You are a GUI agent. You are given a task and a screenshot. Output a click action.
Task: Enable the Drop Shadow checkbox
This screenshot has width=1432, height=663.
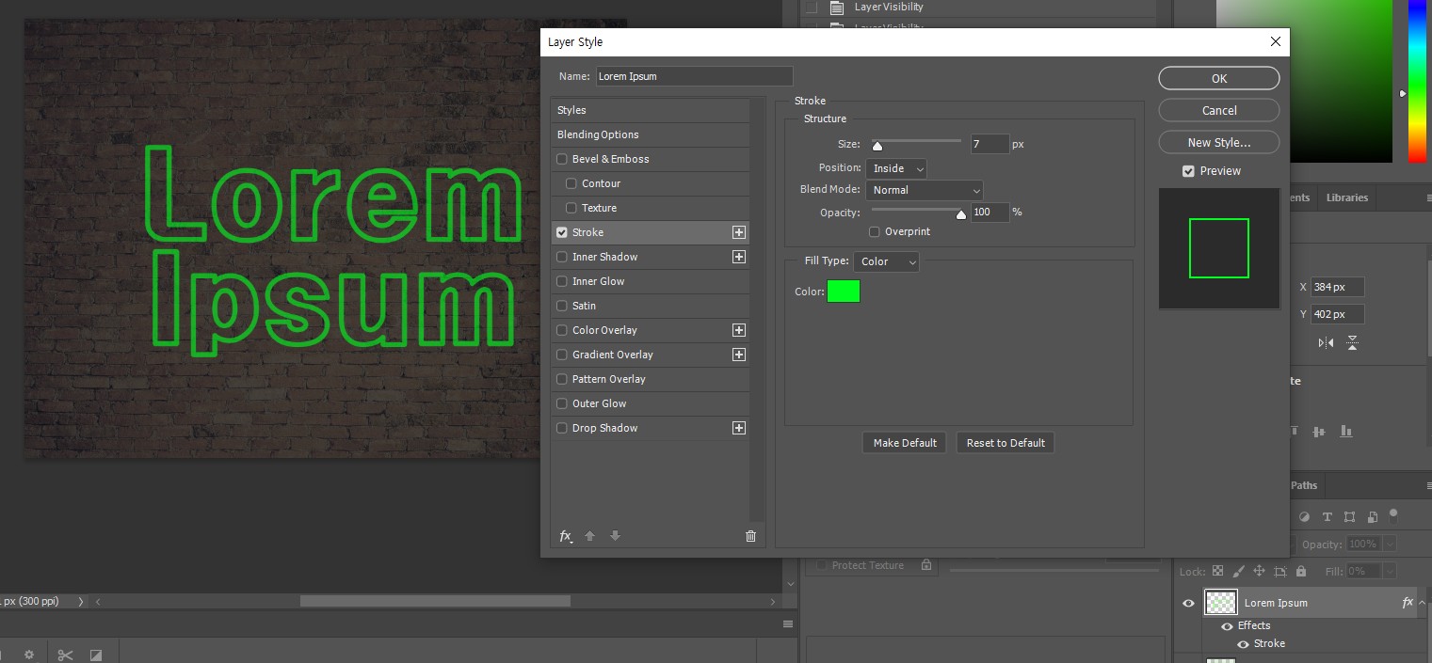[562, 428]
